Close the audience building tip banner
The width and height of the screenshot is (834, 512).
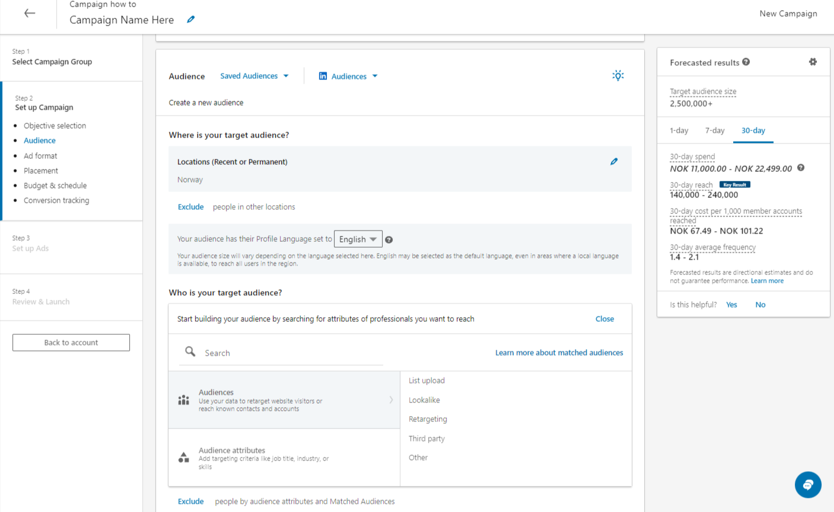(x=604, y=319)
